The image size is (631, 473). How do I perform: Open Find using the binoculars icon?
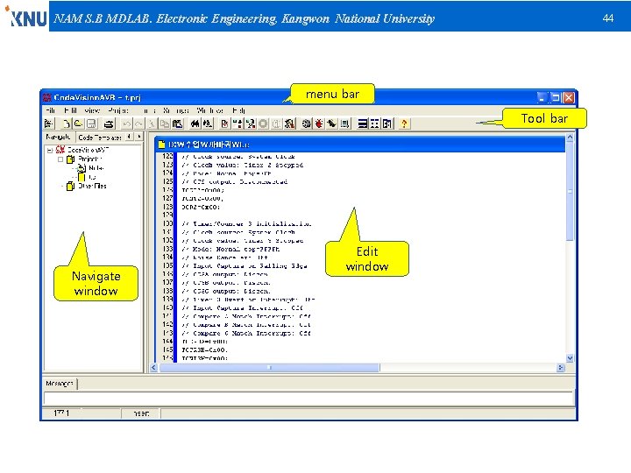[x=195, y=124]
